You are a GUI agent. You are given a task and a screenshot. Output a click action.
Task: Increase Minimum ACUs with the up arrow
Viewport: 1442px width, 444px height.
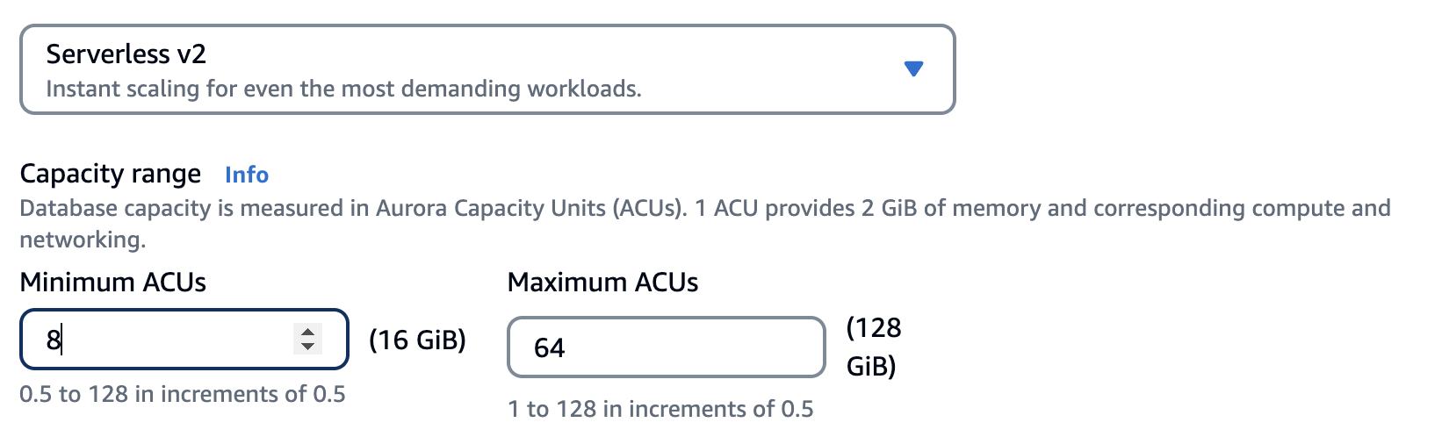(x=307, y=332)
